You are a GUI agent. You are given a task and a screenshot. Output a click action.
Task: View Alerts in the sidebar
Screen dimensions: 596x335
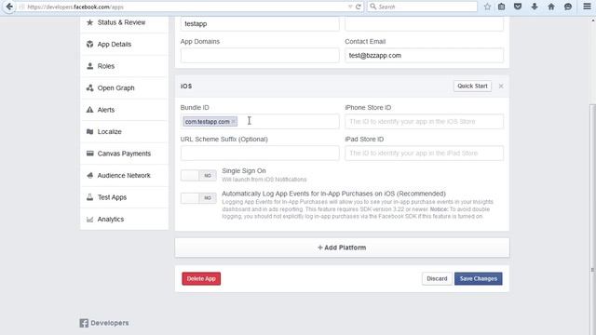pyautogui.click(x=124, y=110)
